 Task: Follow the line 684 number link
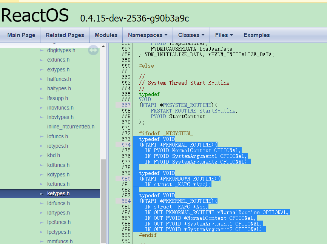tap(126, 201)
